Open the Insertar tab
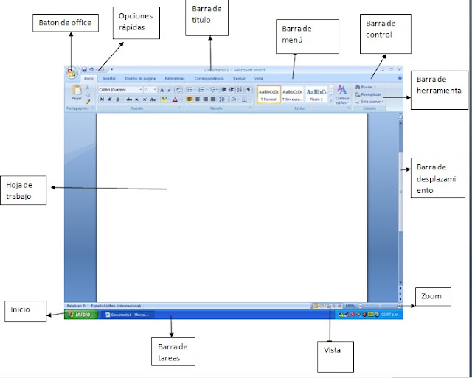Image resolution: width=472 pixels, height=378 pixels. click(x=109, y=79)
